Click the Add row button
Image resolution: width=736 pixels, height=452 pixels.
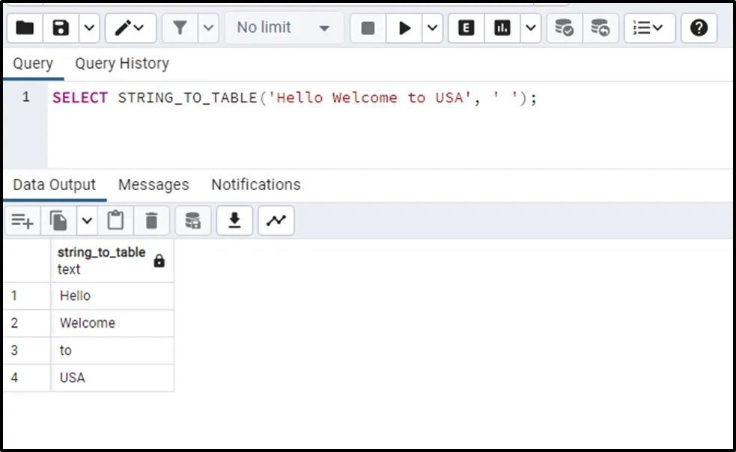(22, 220)
